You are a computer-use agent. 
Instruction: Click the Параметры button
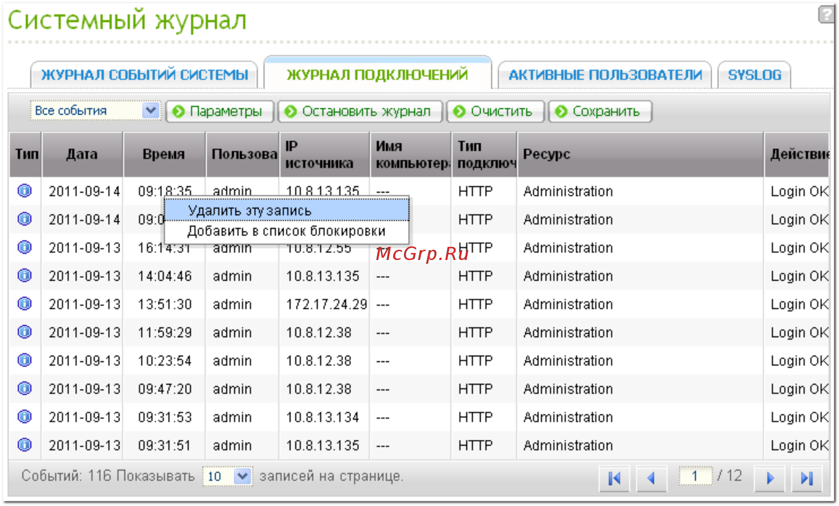tap(220, 111)
